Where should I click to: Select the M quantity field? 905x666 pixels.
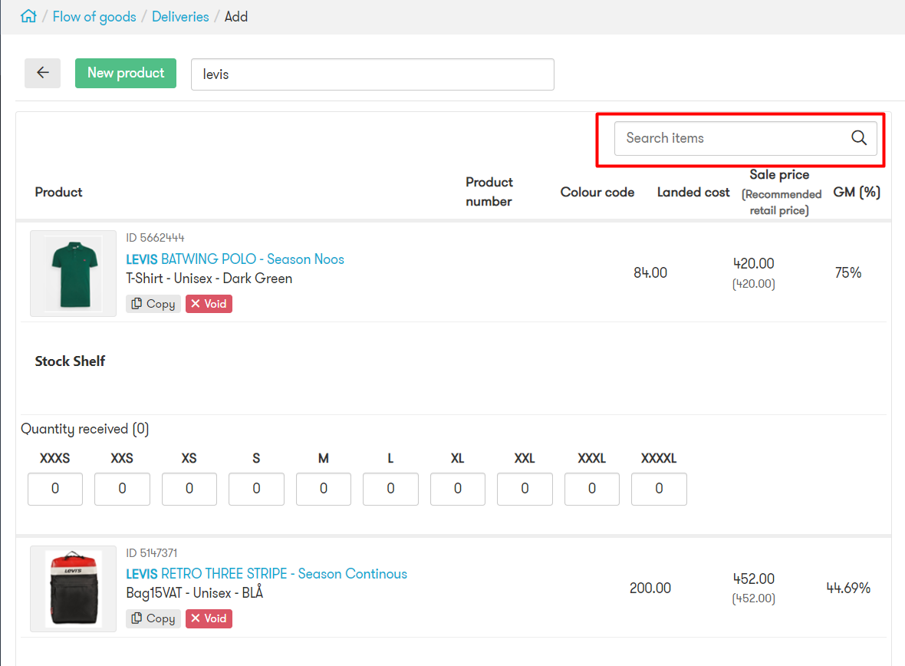[x=324, y=489]
